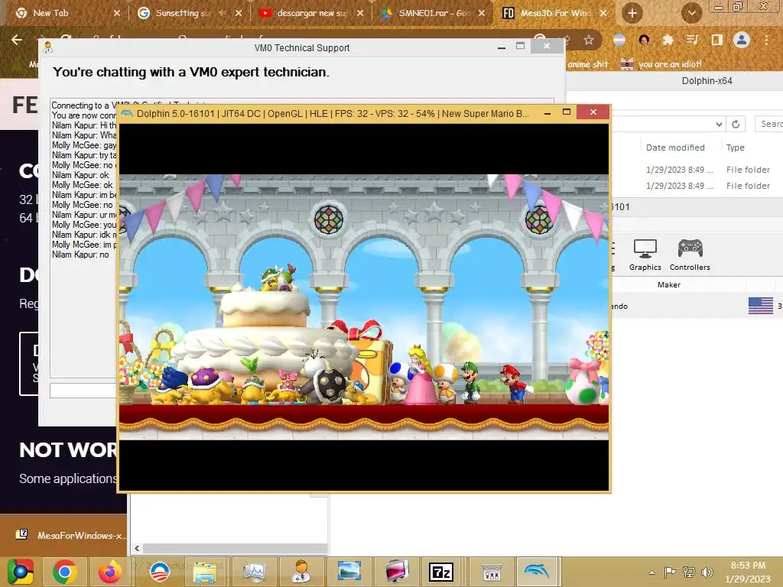The width and height of the screenshot is (783, 587).
Task: Open the colorful monitor taskbar app
Action: click(397, 572)
